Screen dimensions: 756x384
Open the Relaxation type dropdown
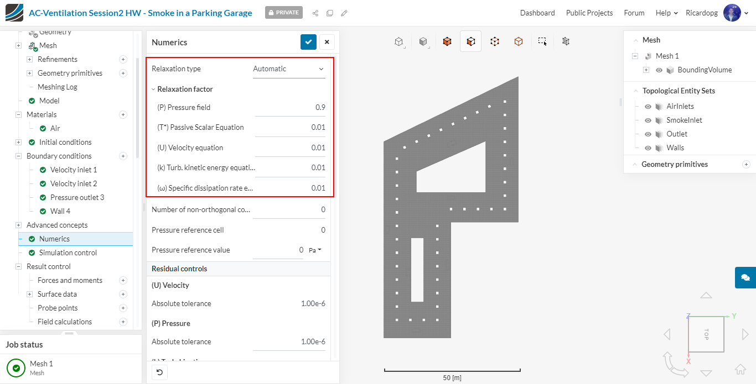289,69
